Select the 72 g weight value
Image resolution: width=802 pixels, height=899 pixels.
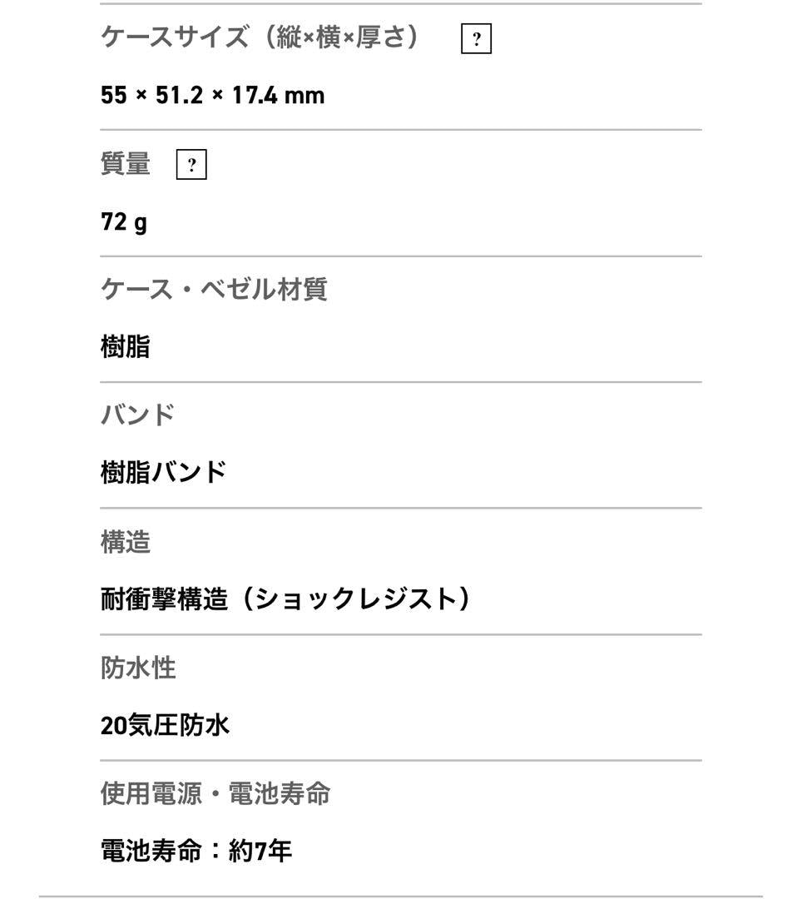pos(124,222)
